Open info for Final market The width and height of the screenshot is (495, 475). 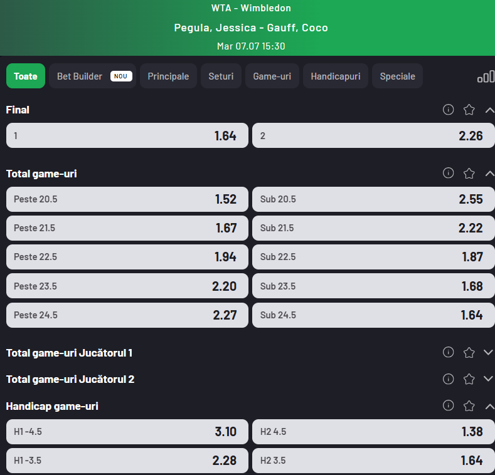pos(448,110)
